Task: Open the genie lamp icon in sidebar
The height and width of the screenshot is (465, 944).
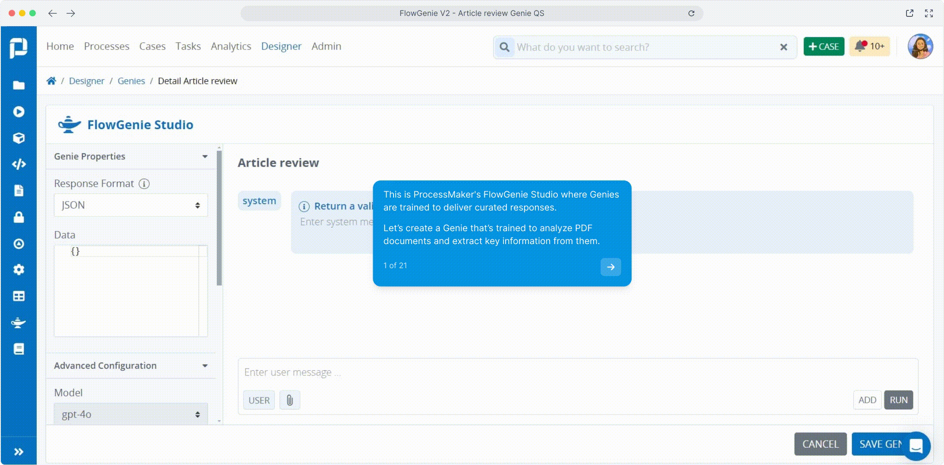Action: click(x=19, y=322)
